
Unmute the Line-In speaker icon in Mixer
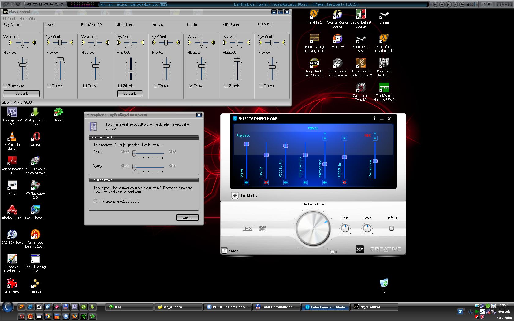click(x=266, y=183)
